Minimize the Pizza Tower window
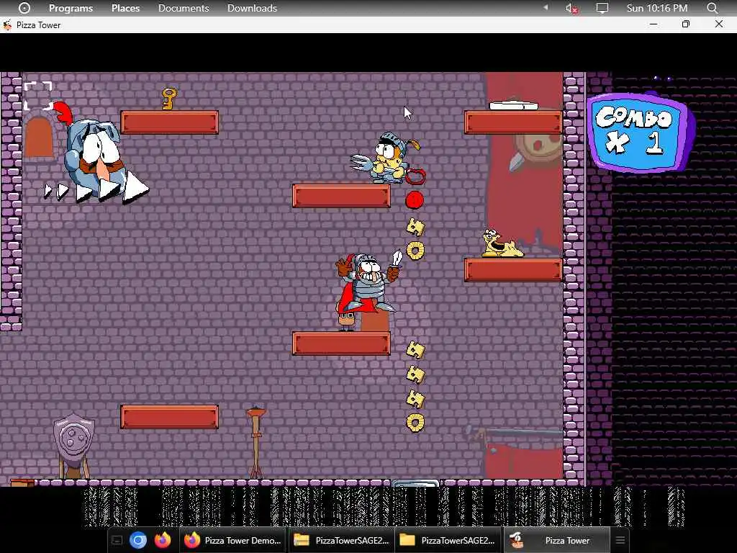 tap(654, 24)
